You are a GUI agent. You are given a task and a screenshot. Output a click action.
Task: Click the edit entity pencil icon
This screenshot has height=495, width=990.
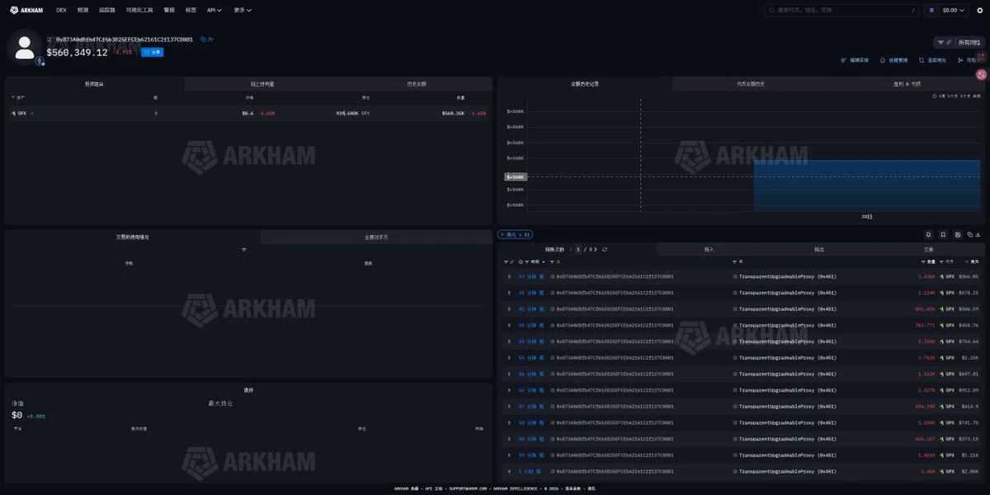click(x=843, y=60)
